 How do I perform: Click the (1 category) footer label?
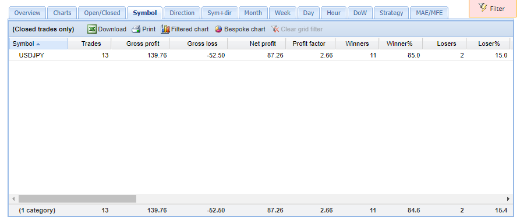click(x=37, y=210)
